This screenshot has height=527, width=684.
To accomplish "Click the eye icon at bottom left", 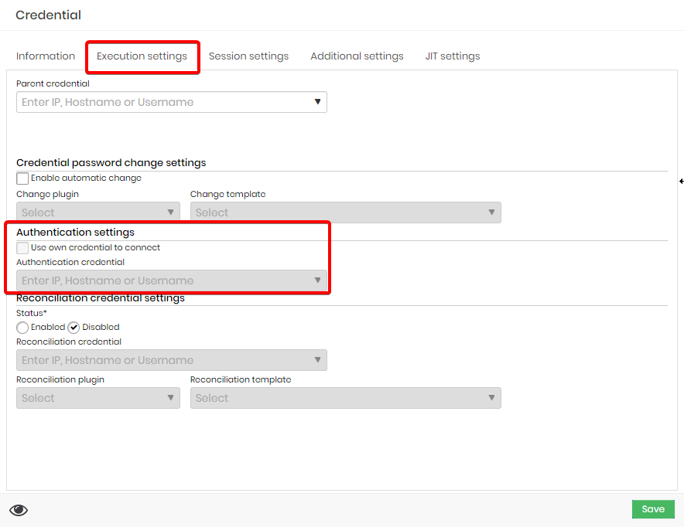I will click(19, 510).
